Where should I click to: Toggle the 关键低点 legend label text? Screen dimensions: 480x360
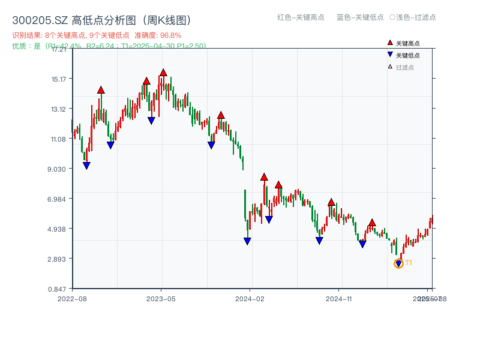click(408, 55)
